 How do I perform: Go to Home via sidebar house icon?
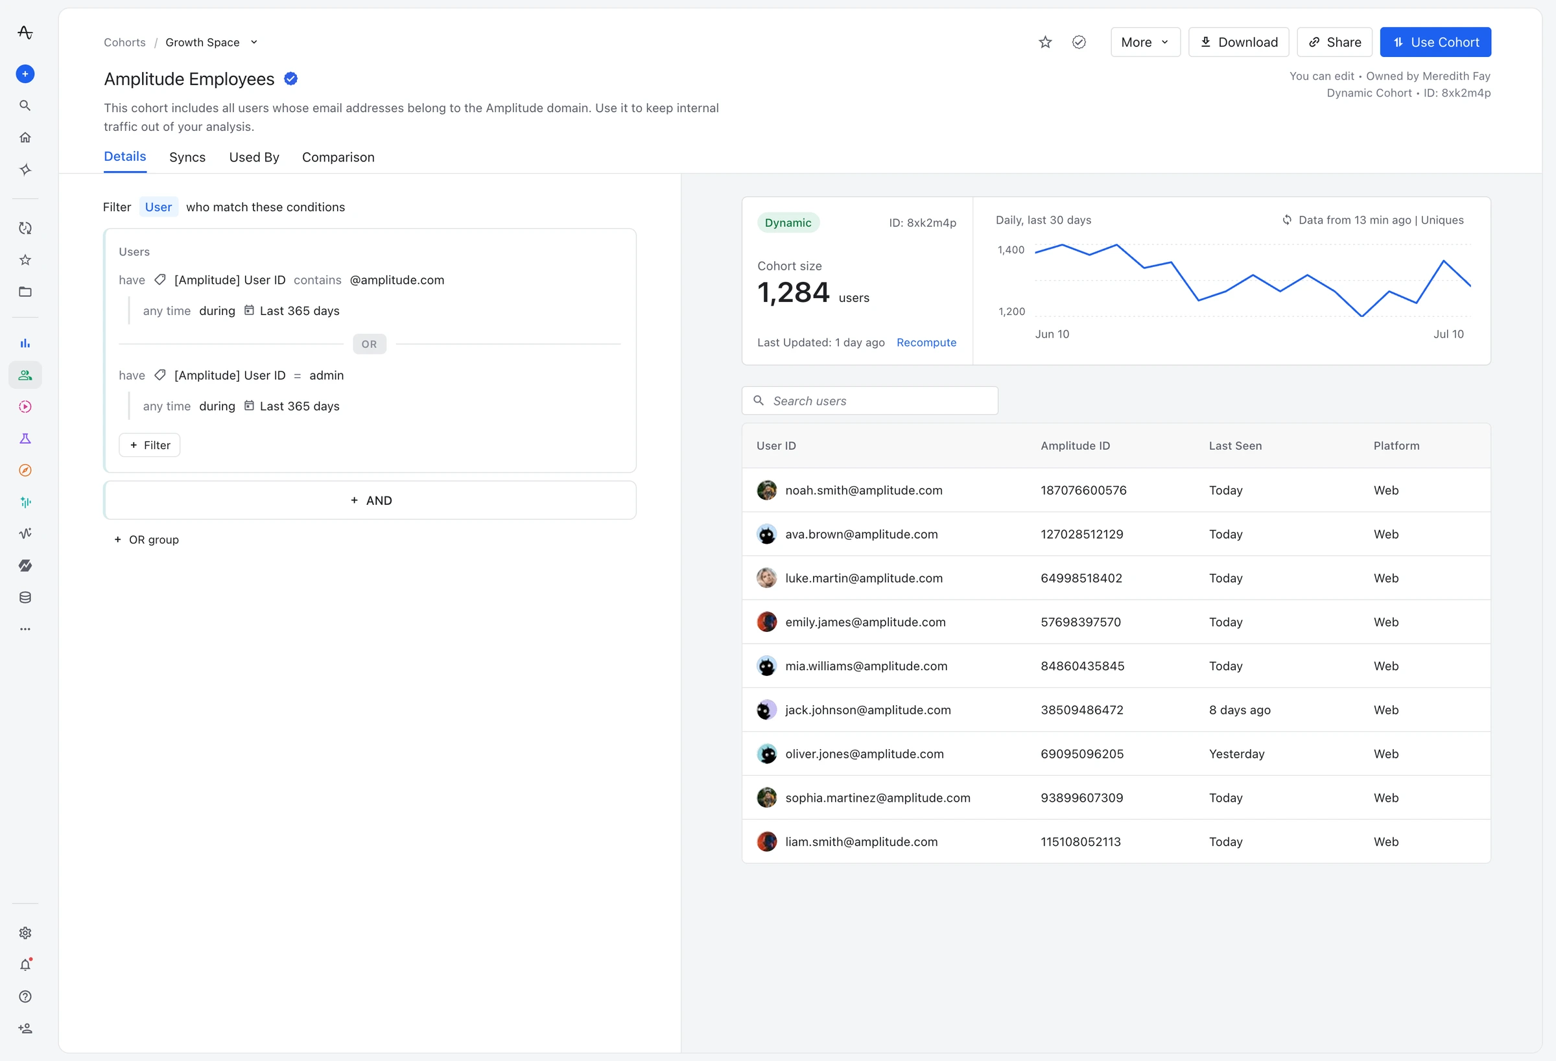click(x=25, y=137)
